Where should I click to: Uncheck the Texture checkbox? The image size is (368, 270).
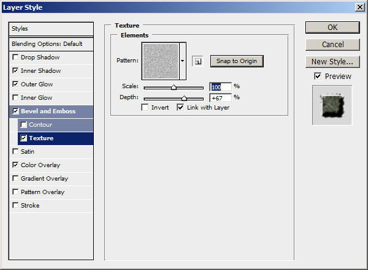[x=24, y=138]
